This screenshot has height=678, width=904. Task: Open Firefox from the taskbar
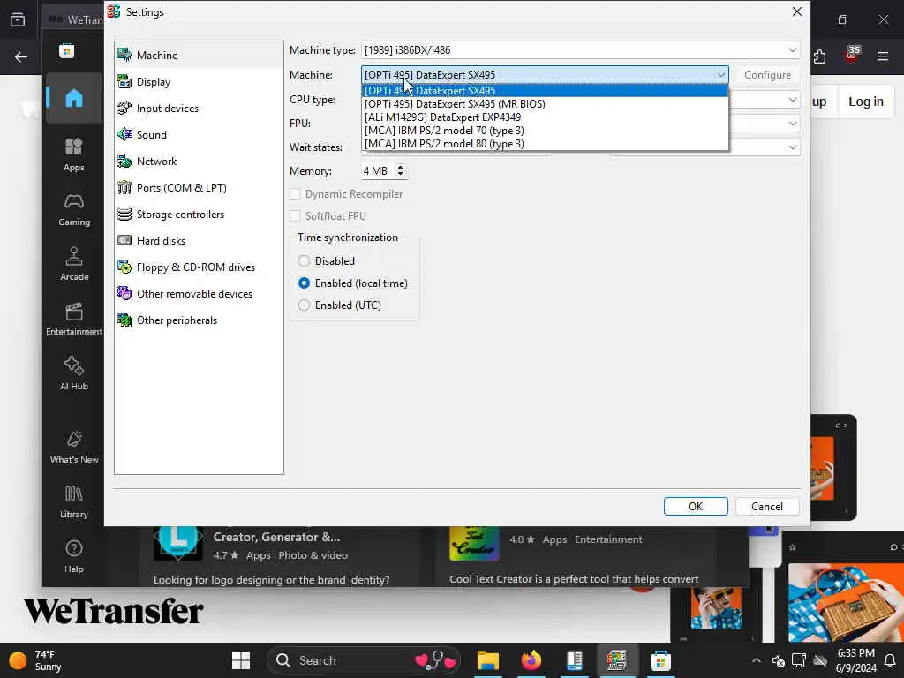point(531,660)
